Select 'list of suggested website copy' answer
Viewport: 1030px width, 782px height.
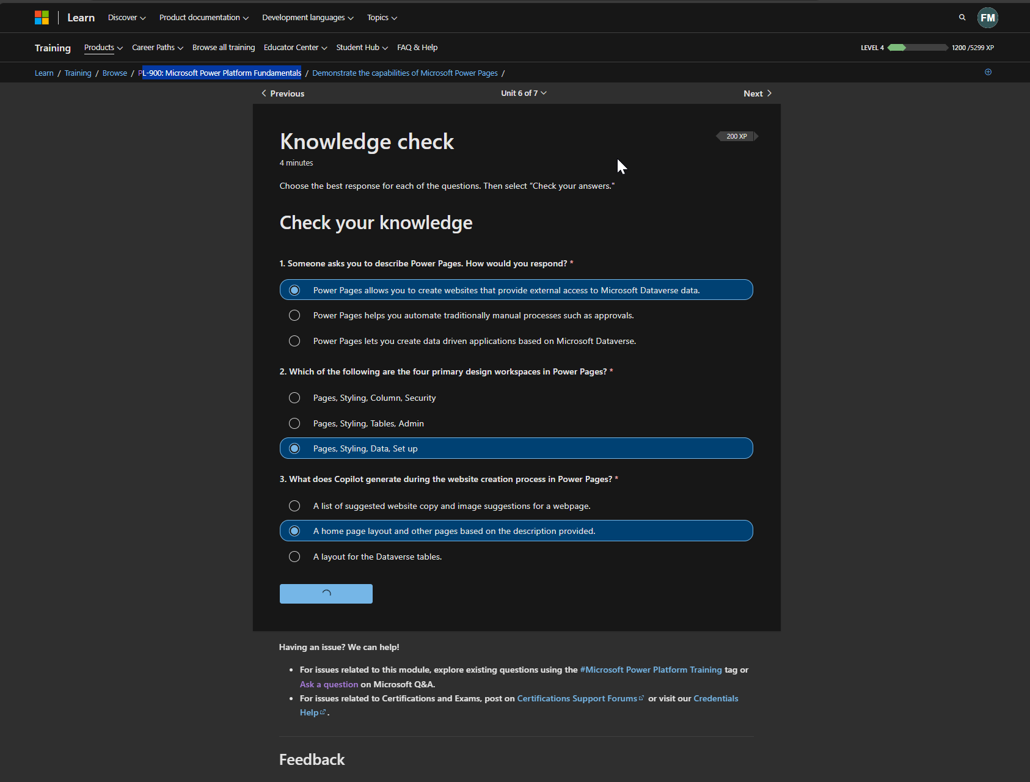point(516,506)
